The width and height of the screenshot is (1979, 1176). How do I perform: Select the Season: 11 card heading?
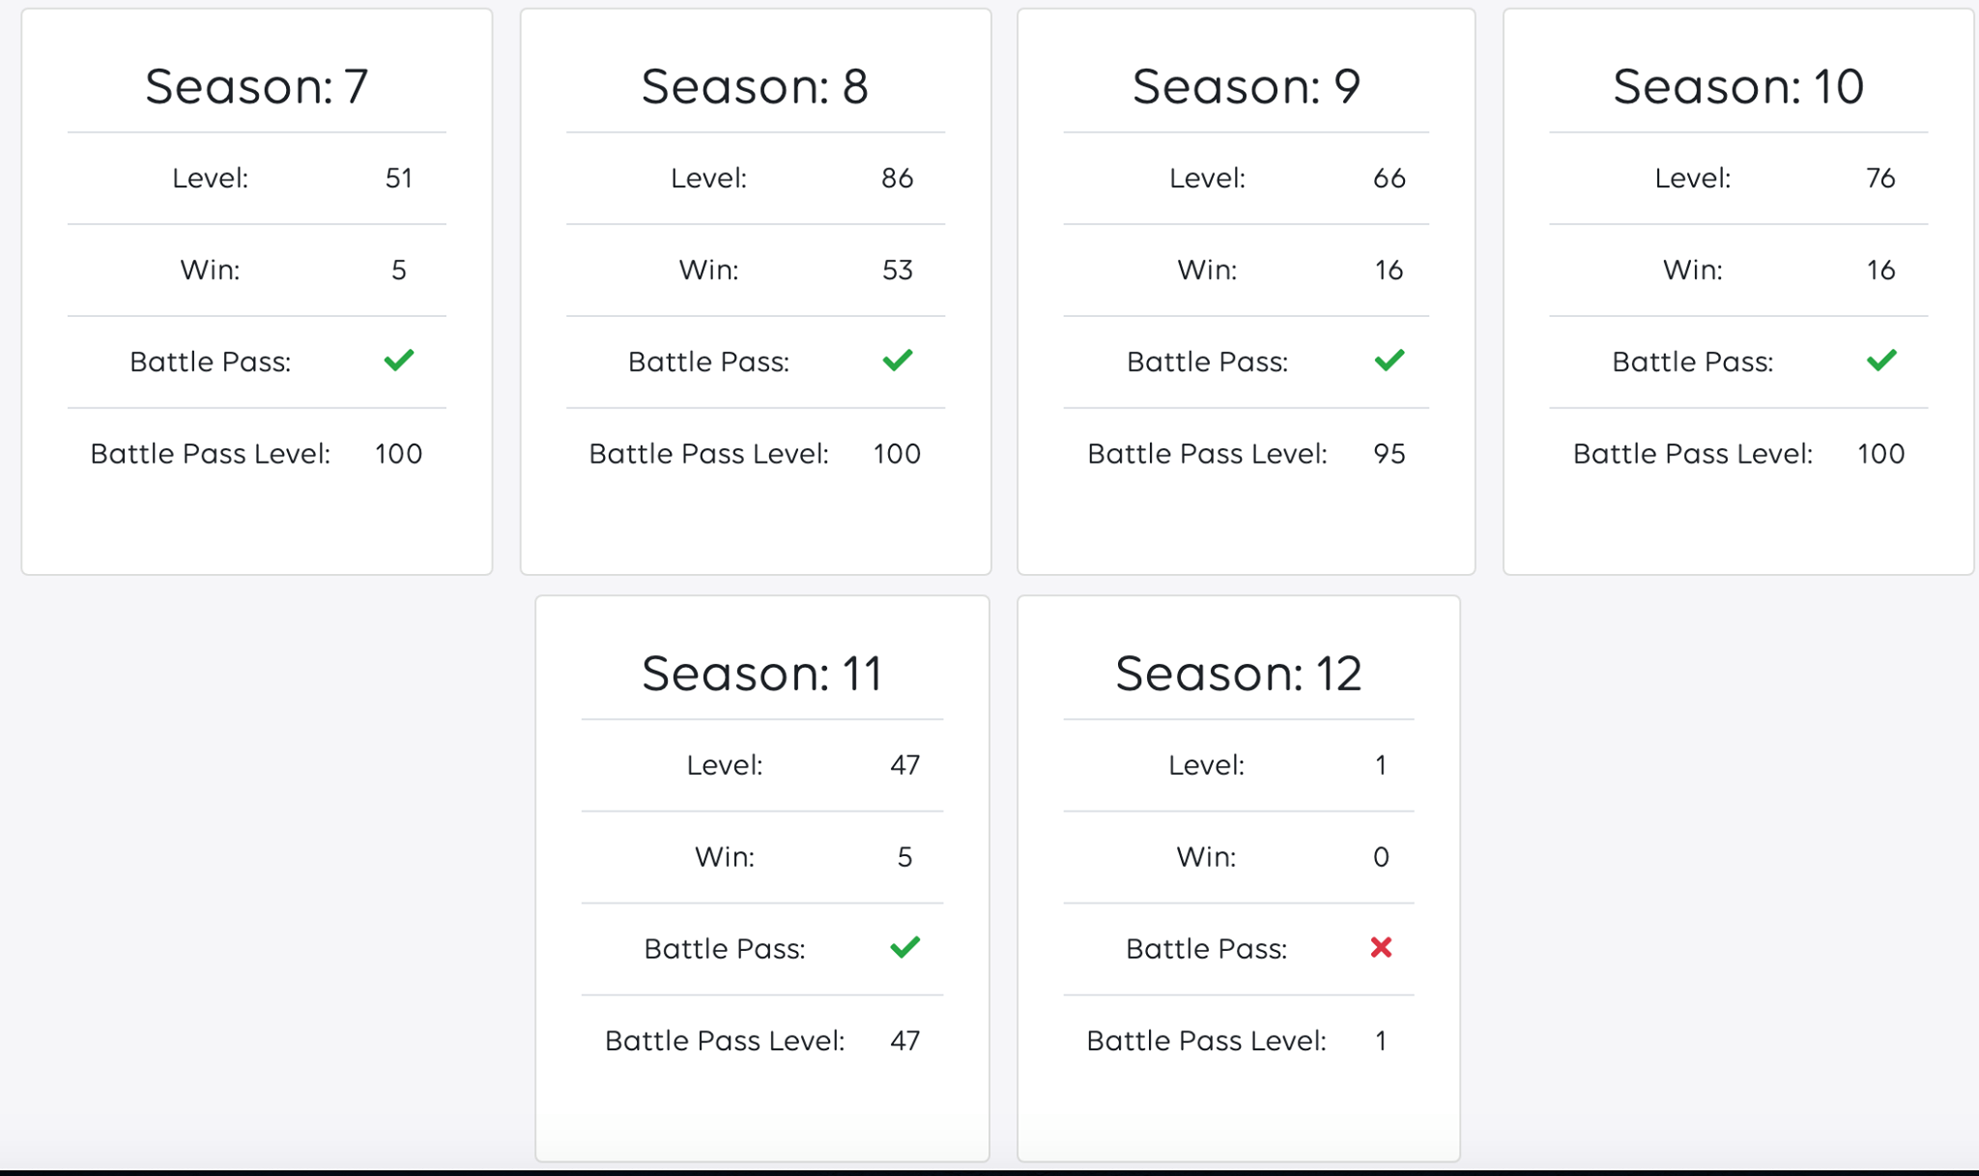pos(762,673)
